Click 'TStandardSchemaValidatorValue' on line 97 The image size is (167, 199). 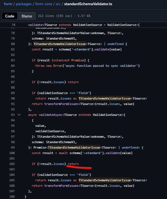[63, 137]
